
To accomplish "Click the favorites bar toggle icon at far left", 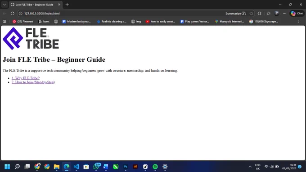I will (x=4, y=22).
